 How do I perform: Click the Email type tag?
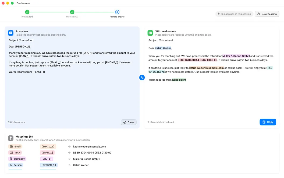(x=15, y=146)
